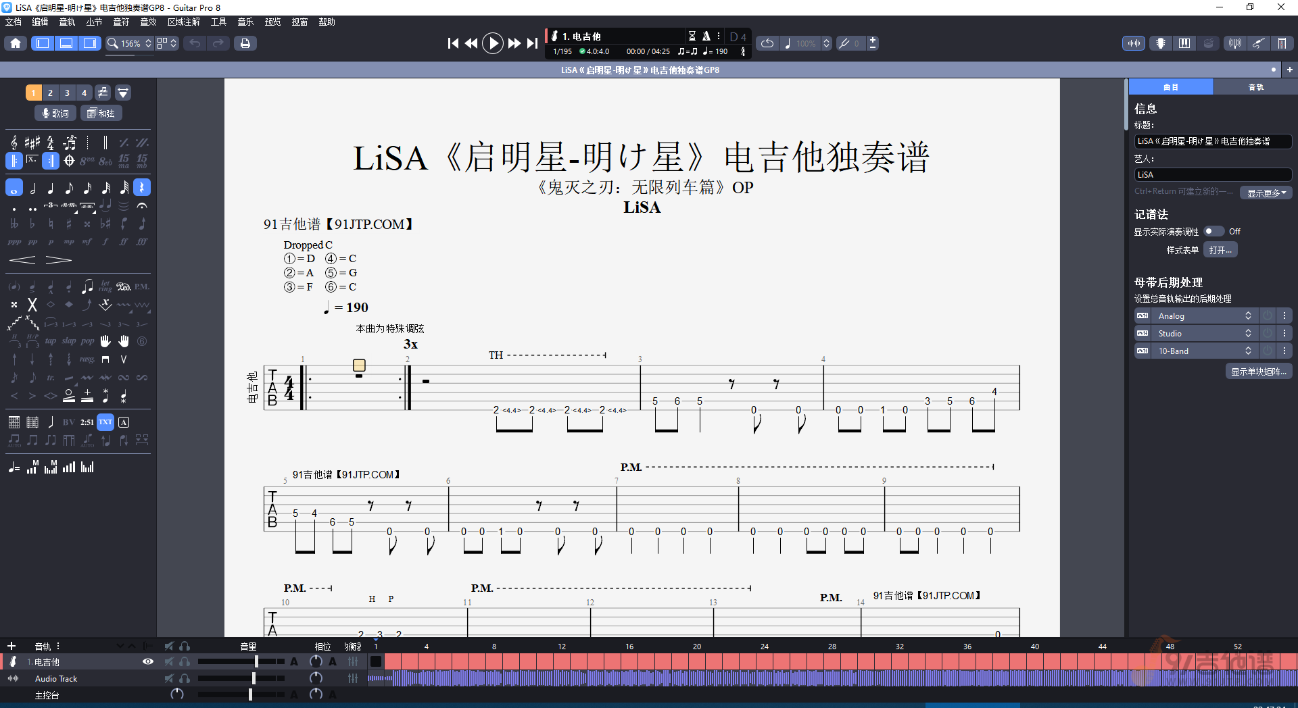Add a new track with plus icon
This screenshot has width=1298, height=708.
pyautogui.click(x=11, y=647)
